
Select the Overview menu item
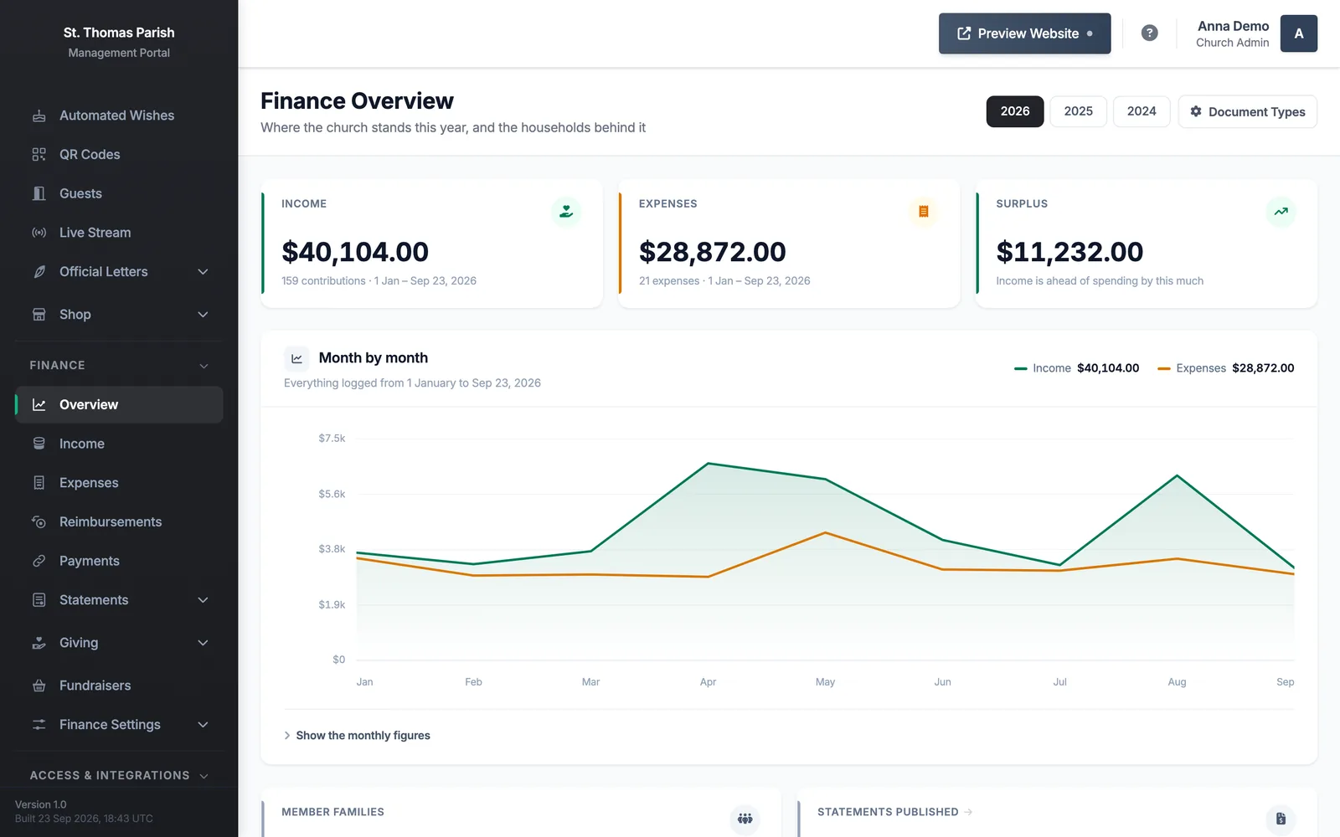(x=119, y=404)
